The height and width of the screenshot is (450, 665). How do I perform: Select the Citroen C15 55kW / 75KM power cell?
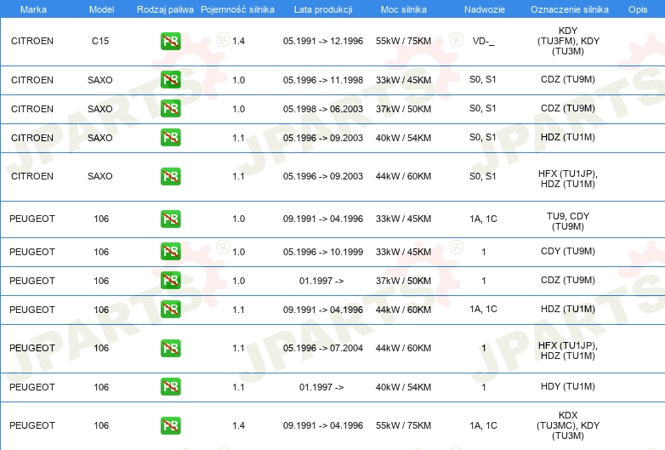403,41
